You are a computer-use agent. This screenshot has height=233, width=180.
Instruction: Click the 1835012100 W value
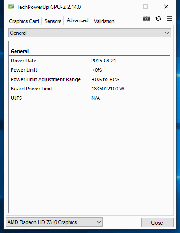click(x=108, y=89)
